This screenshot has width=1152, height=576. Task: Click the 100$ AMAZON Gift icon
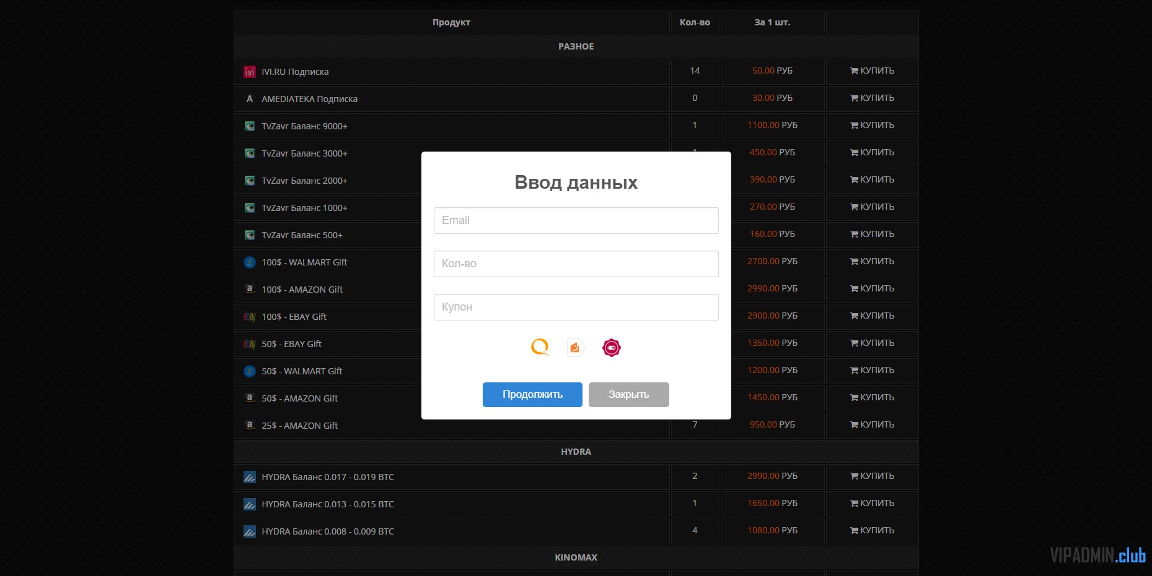tap(250, 290)
